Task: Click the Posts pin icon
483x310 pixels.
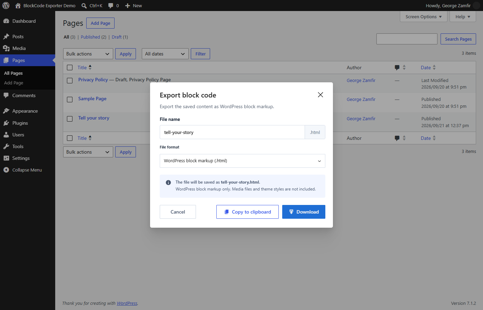Action: pyautogui.click(x=6, y=37)
